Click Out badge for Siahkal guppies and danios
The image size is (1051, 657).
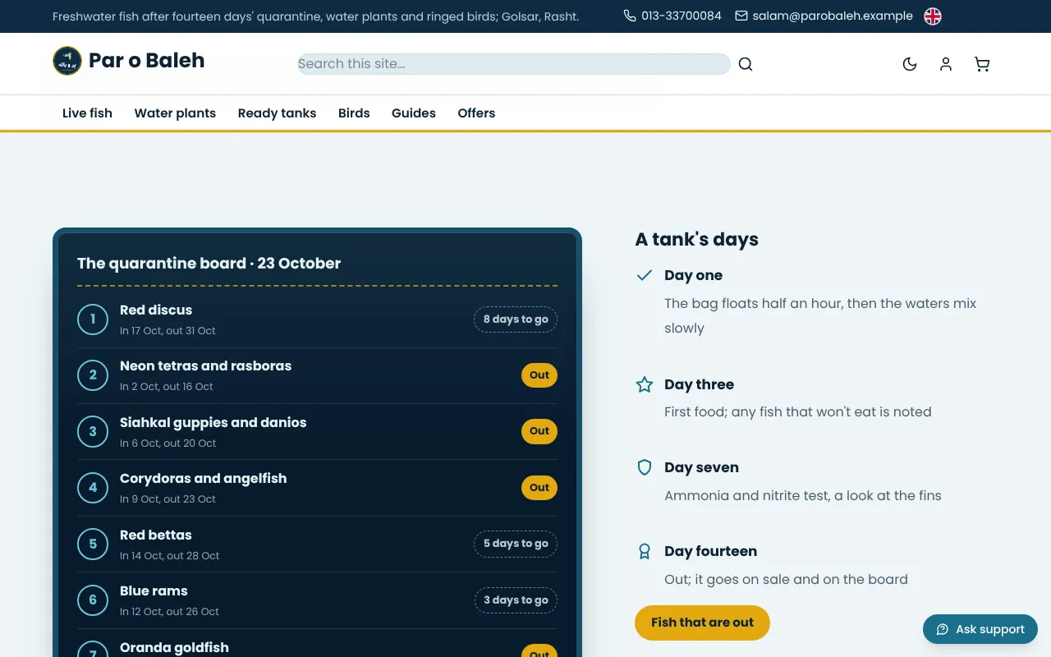coord(539,431)
